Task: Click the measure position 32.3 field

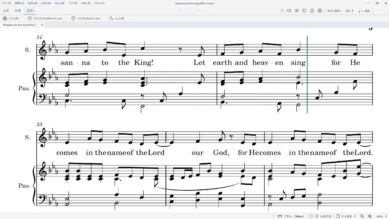Action: [349, 11]
